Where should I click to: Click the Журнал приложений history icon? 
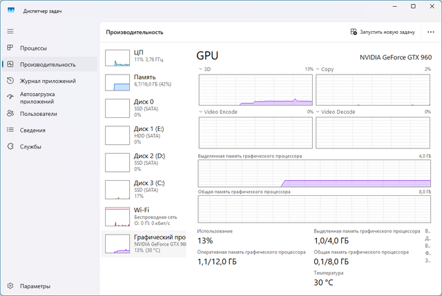pos(10,81)
